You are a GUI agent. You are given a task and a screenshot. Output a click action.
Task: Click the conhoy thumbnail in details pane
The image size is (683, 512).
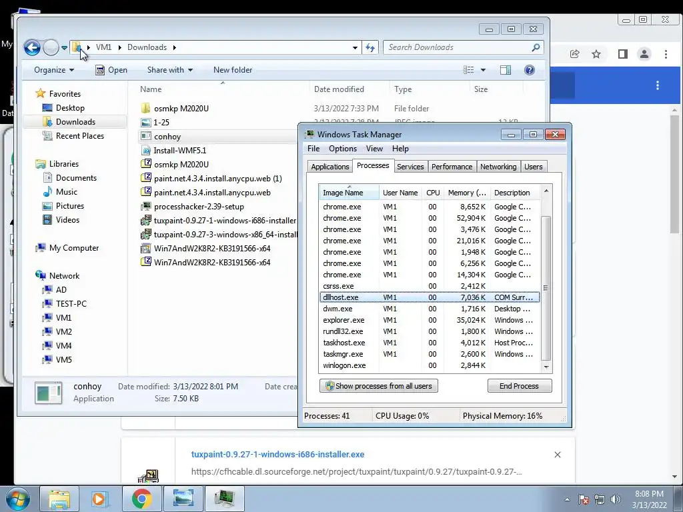[x=48, y=393]
